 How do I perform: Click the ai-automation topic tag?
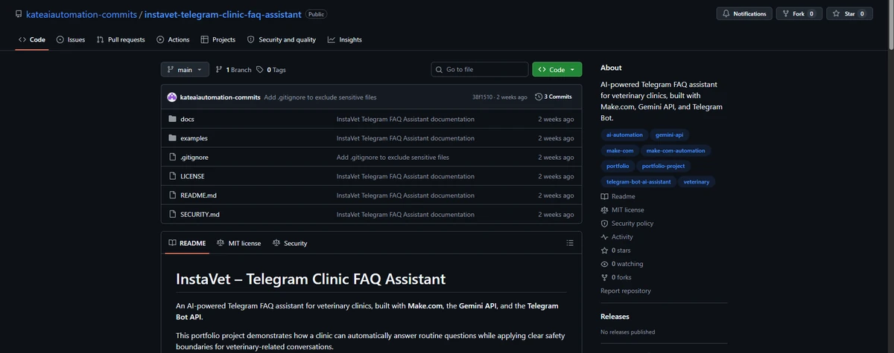point(624,135)
